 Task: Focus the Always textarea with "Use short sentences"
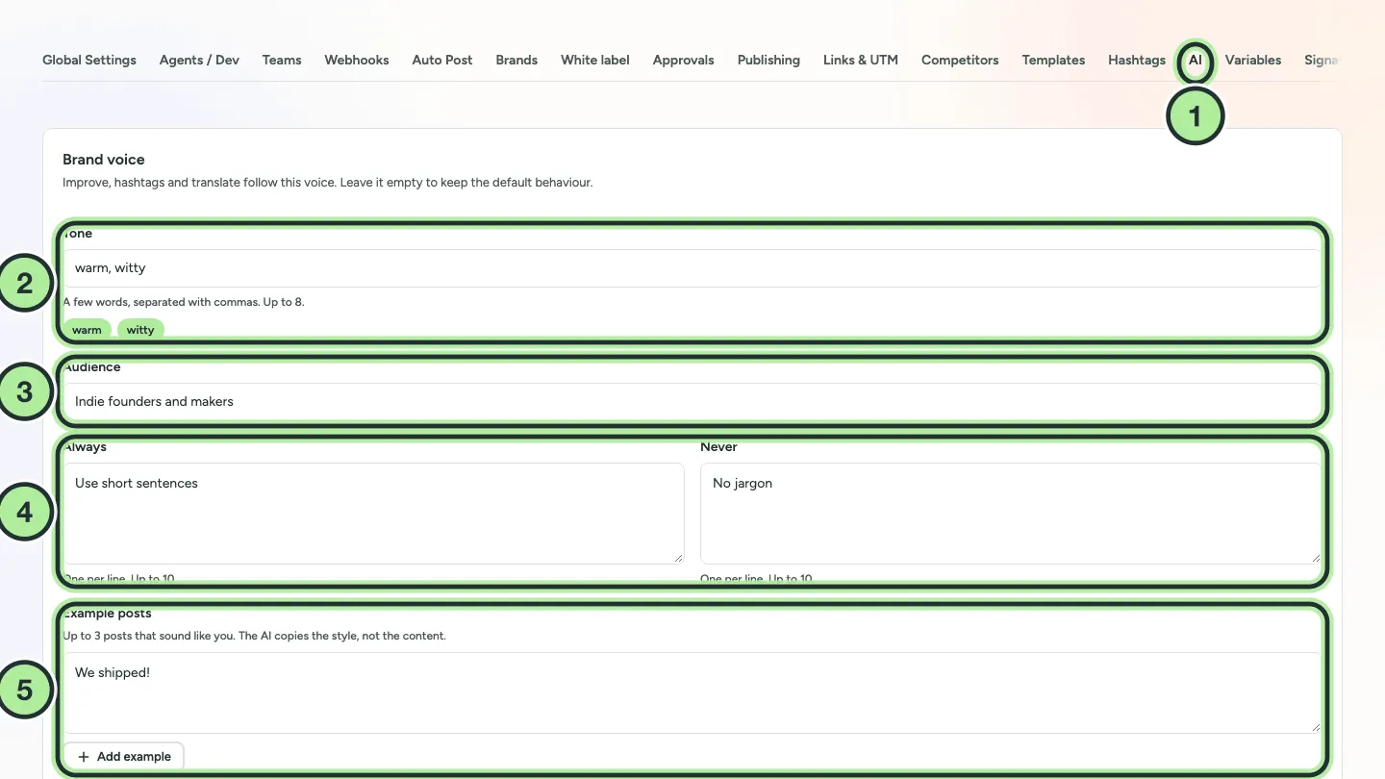373,514
